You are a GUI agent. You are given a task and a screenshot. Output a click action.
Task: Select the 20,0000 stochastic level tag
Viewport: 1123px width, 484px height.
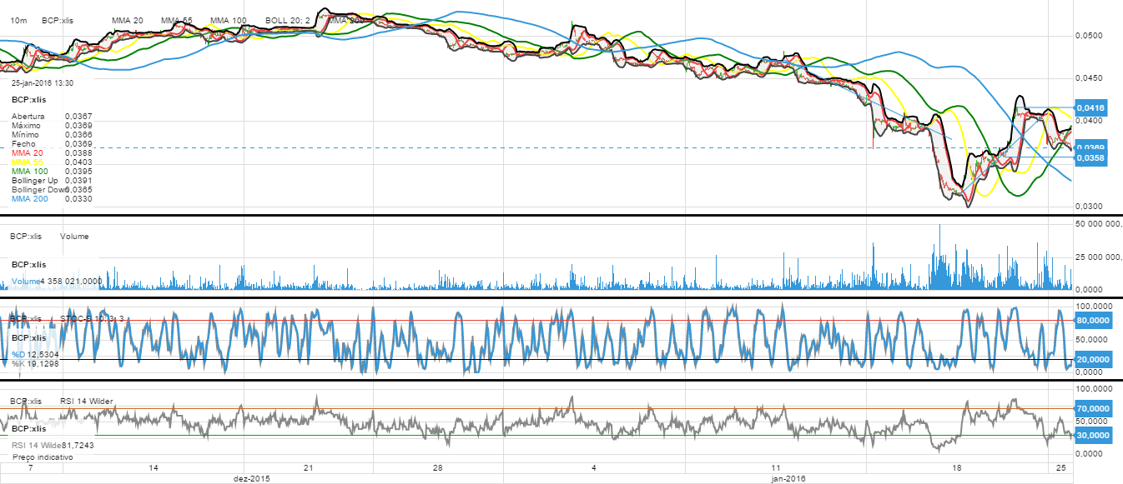[x=1090, y=359]
